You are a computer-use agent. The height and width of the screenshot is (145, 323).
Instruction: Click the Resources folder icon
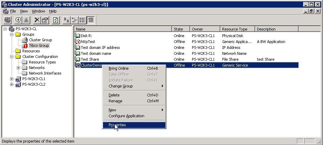click(18, 51)
